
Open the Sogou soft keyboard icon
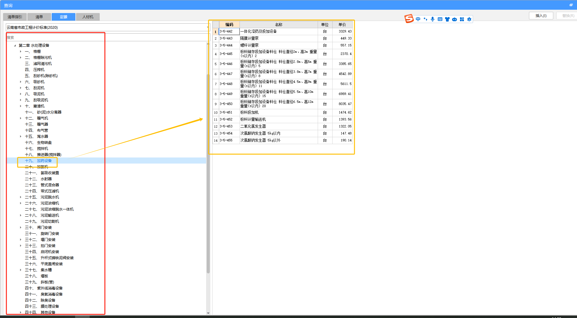(440, 19)
